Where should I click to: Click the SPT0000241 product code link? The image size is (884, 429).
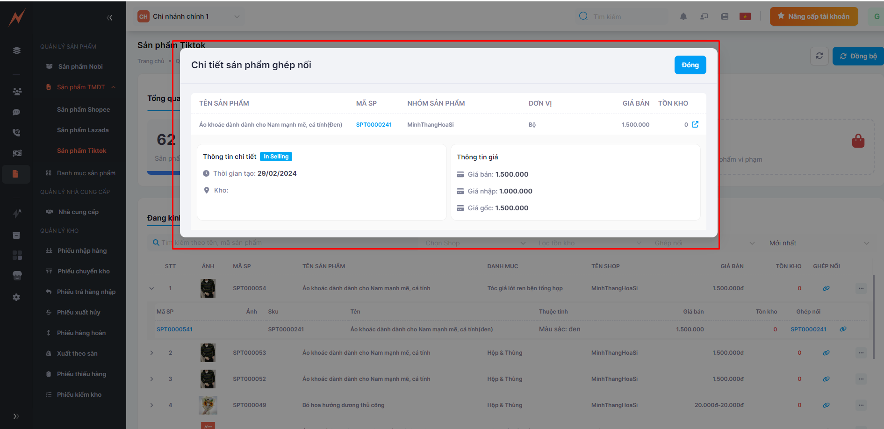(374, 125)
